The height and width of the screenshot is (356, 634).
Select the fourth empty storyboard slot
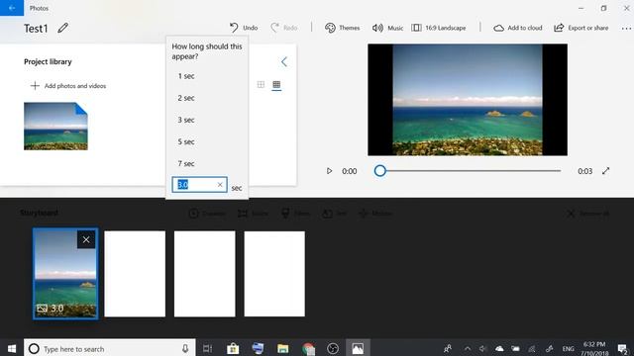pos(274,274)
